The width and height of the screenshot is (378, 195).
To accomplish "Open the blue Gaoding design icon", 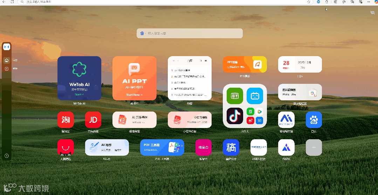I will tap(231, 147).
